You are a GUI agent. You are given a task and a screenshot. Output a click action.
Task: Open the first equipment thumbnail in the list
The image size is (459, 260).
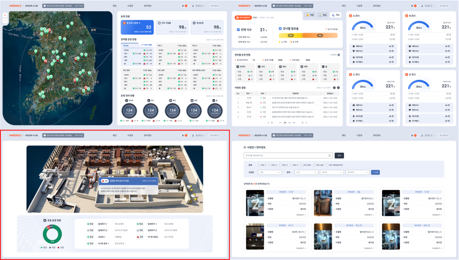[x=255, y=203]
